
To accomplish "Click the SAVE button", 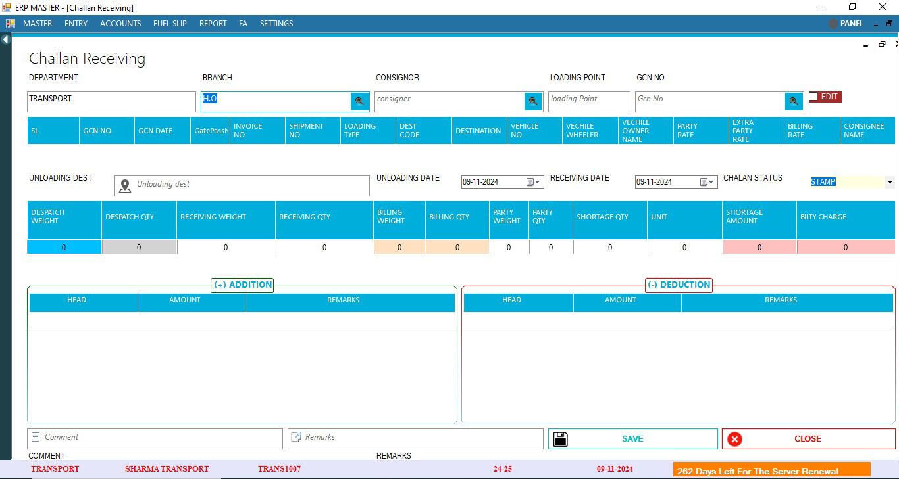I will click(633, 439).
